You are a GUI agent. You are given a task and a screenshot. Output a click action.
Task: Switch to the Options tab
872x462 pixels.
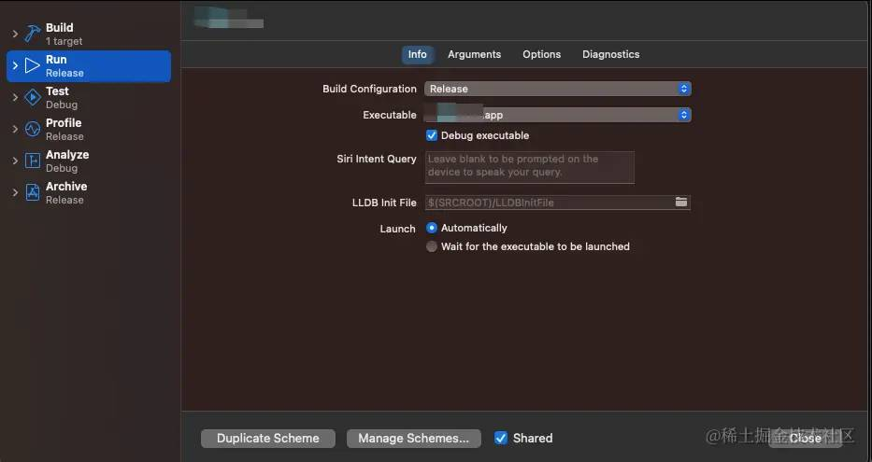tap(542, 54)
